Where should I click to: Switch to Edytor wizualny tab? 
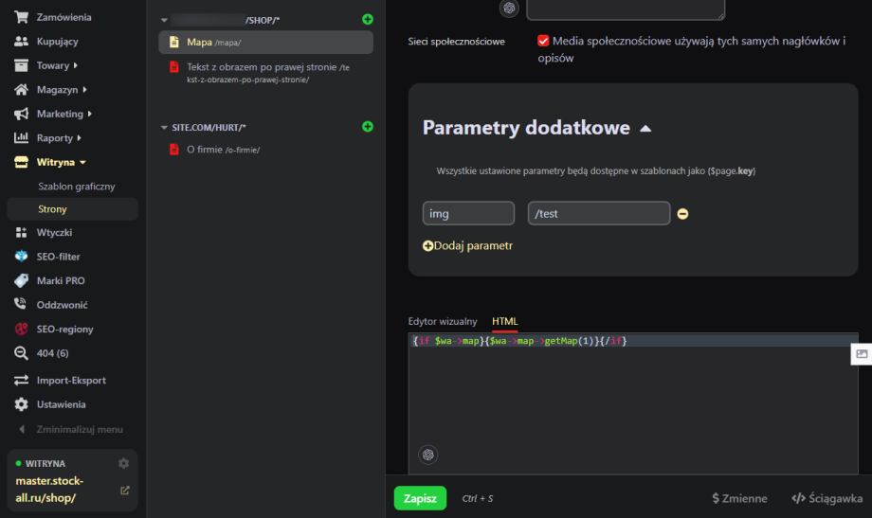click(443, 321)
